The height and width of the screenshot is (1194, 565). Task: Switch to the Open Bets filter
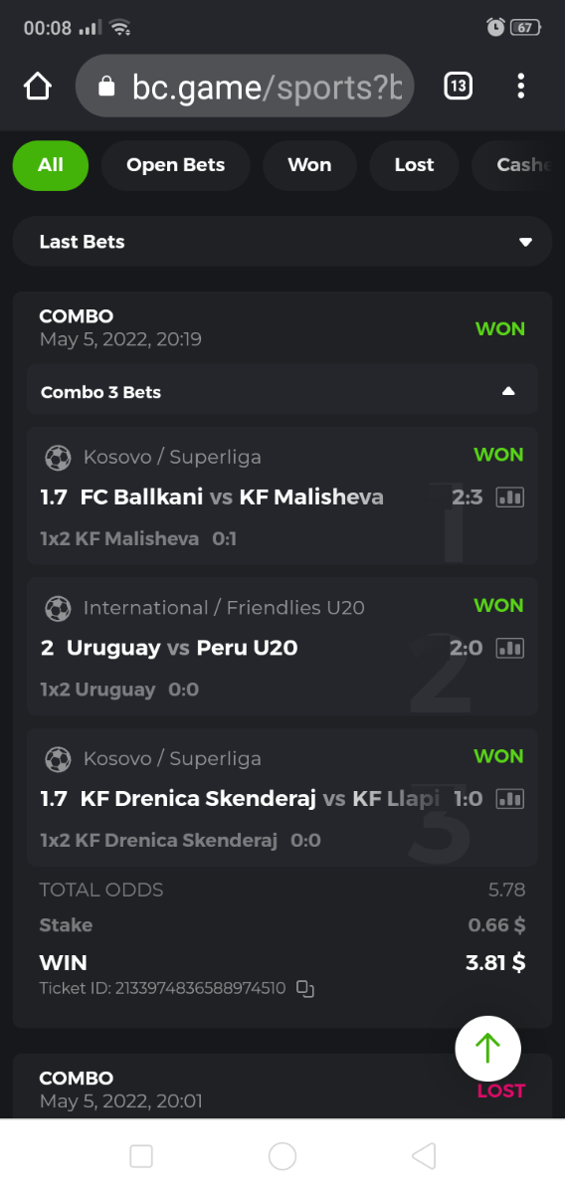[175, 165]
